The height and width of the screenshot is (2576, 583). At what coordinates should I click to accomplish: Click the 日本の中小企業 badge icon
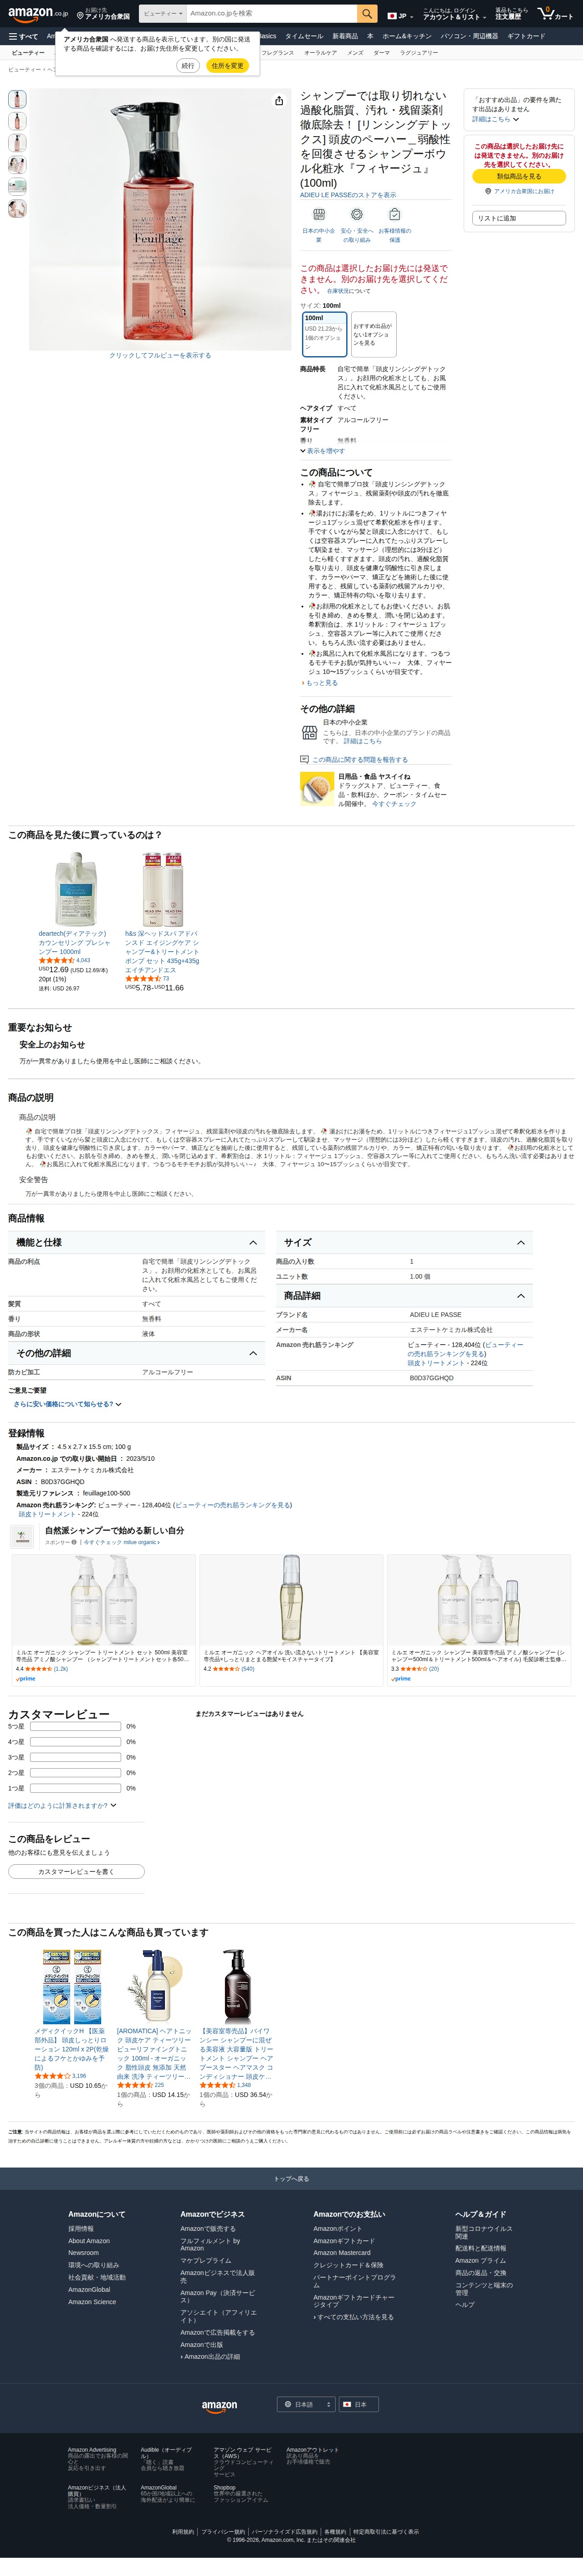(319, 214)
